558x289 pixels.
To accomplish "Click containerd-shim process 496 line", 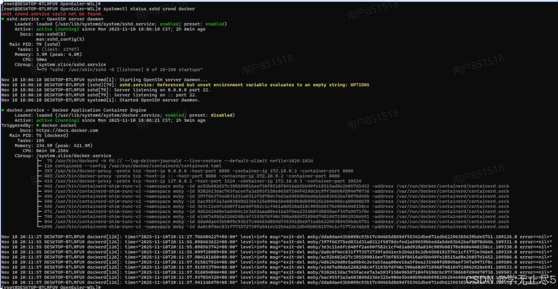I will (x=274, y=196).
